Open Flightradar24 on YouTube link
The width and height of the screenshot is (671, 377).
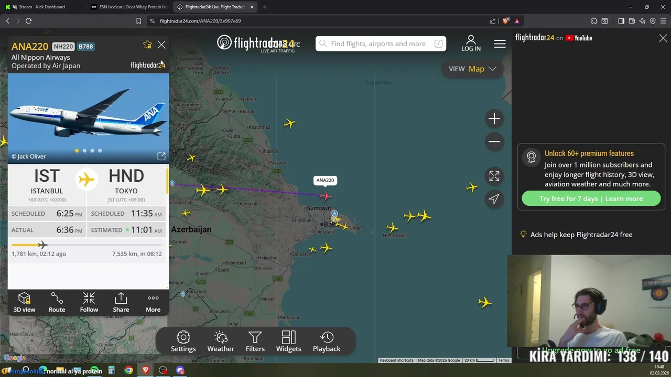[554, 38]
